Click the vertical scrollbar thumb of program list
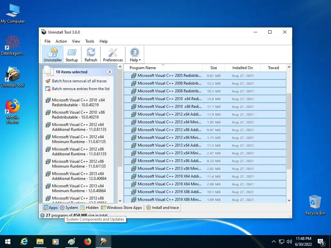Screen dimensions: 331x248 [289, 131]
